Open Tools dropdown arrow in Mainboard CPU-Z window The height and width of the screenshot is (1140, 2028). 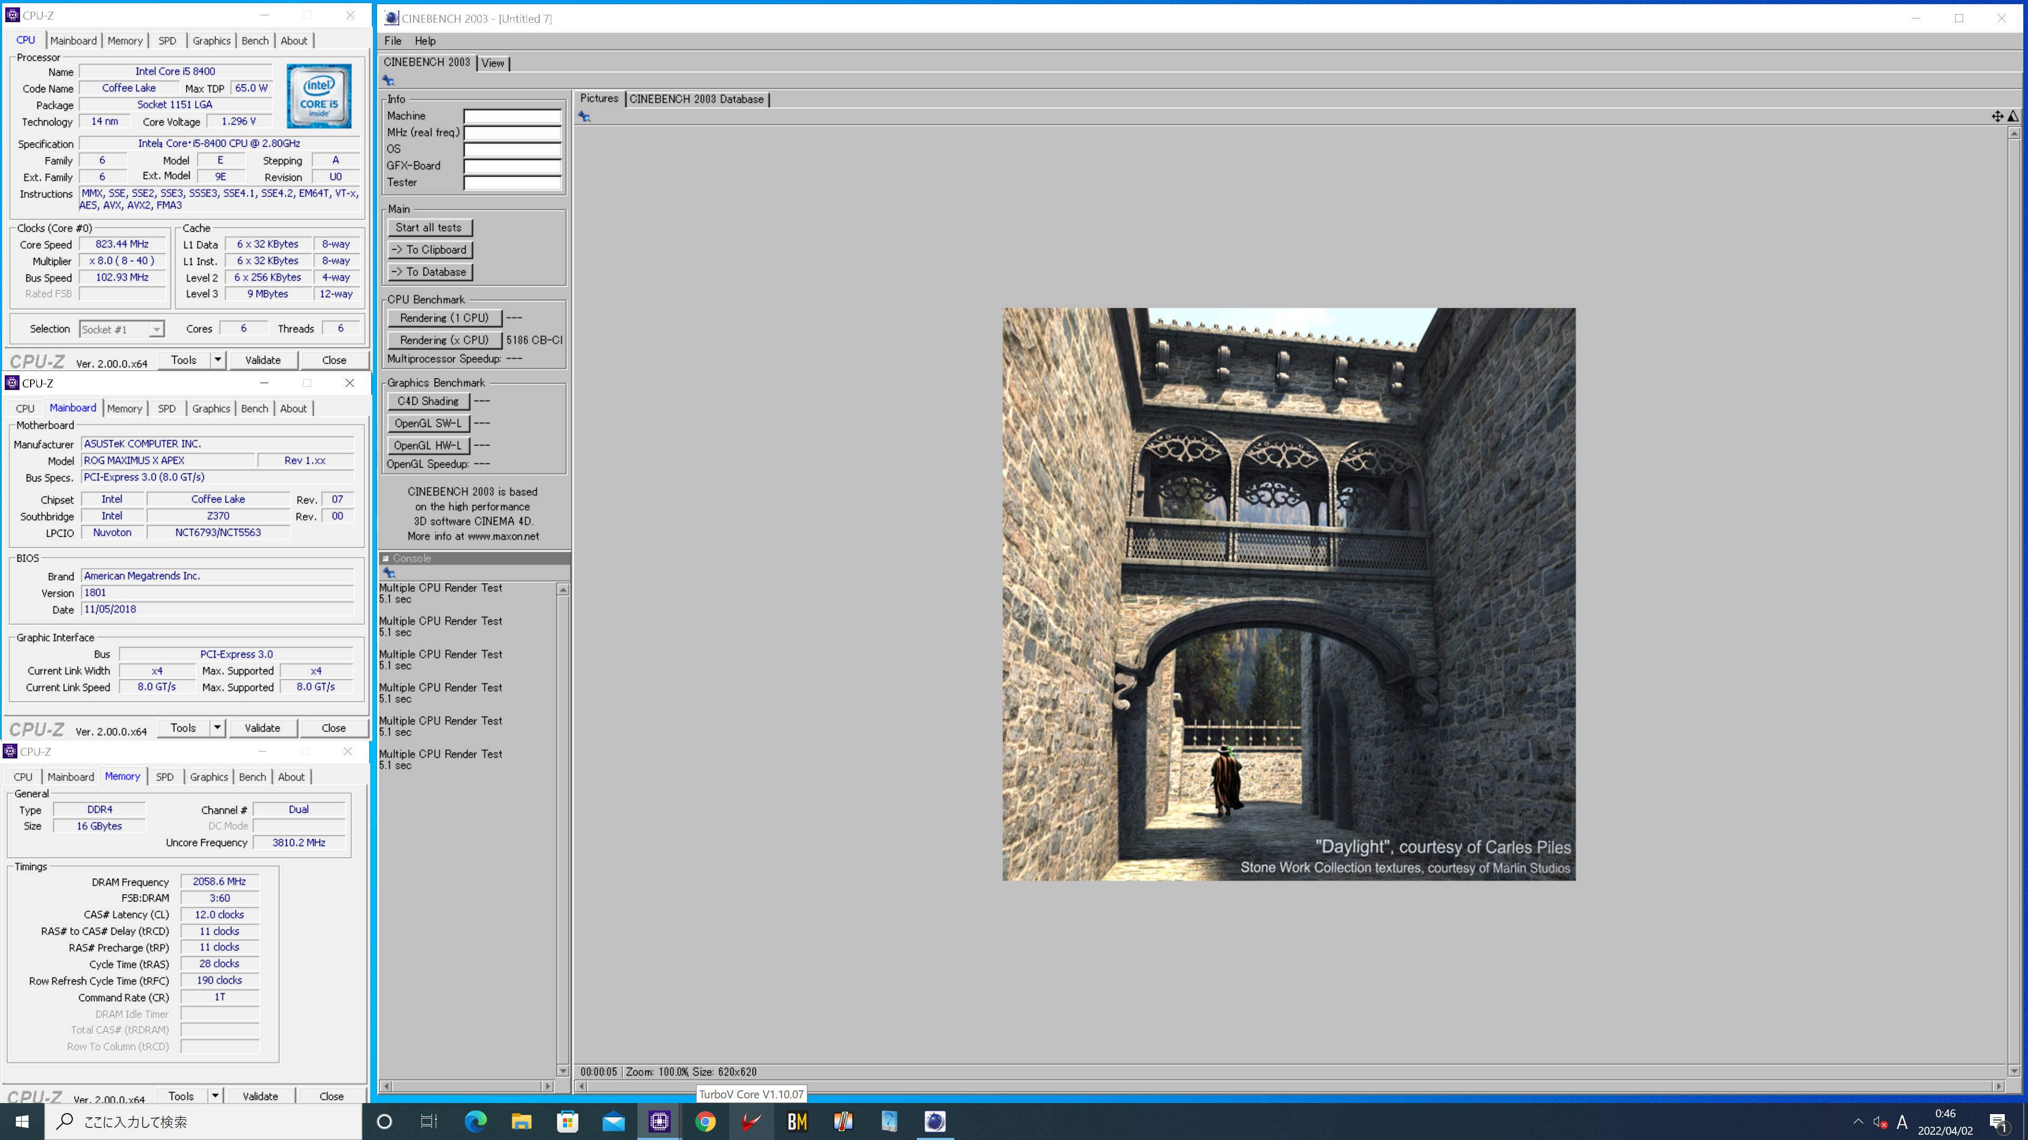pyautogui.click(x=217, y=728)
